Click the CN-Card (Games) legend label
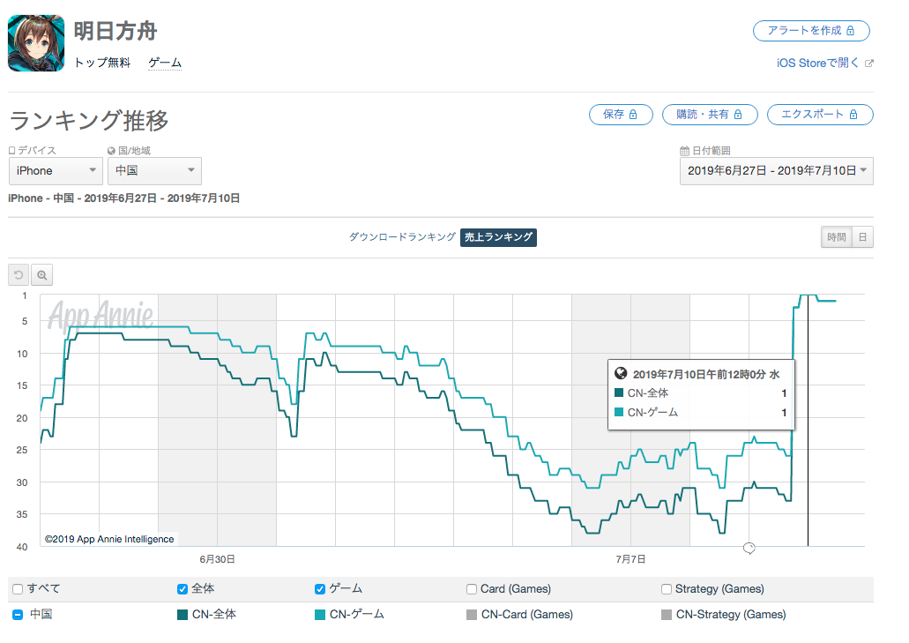909x643 pixels. pos(527,615)
